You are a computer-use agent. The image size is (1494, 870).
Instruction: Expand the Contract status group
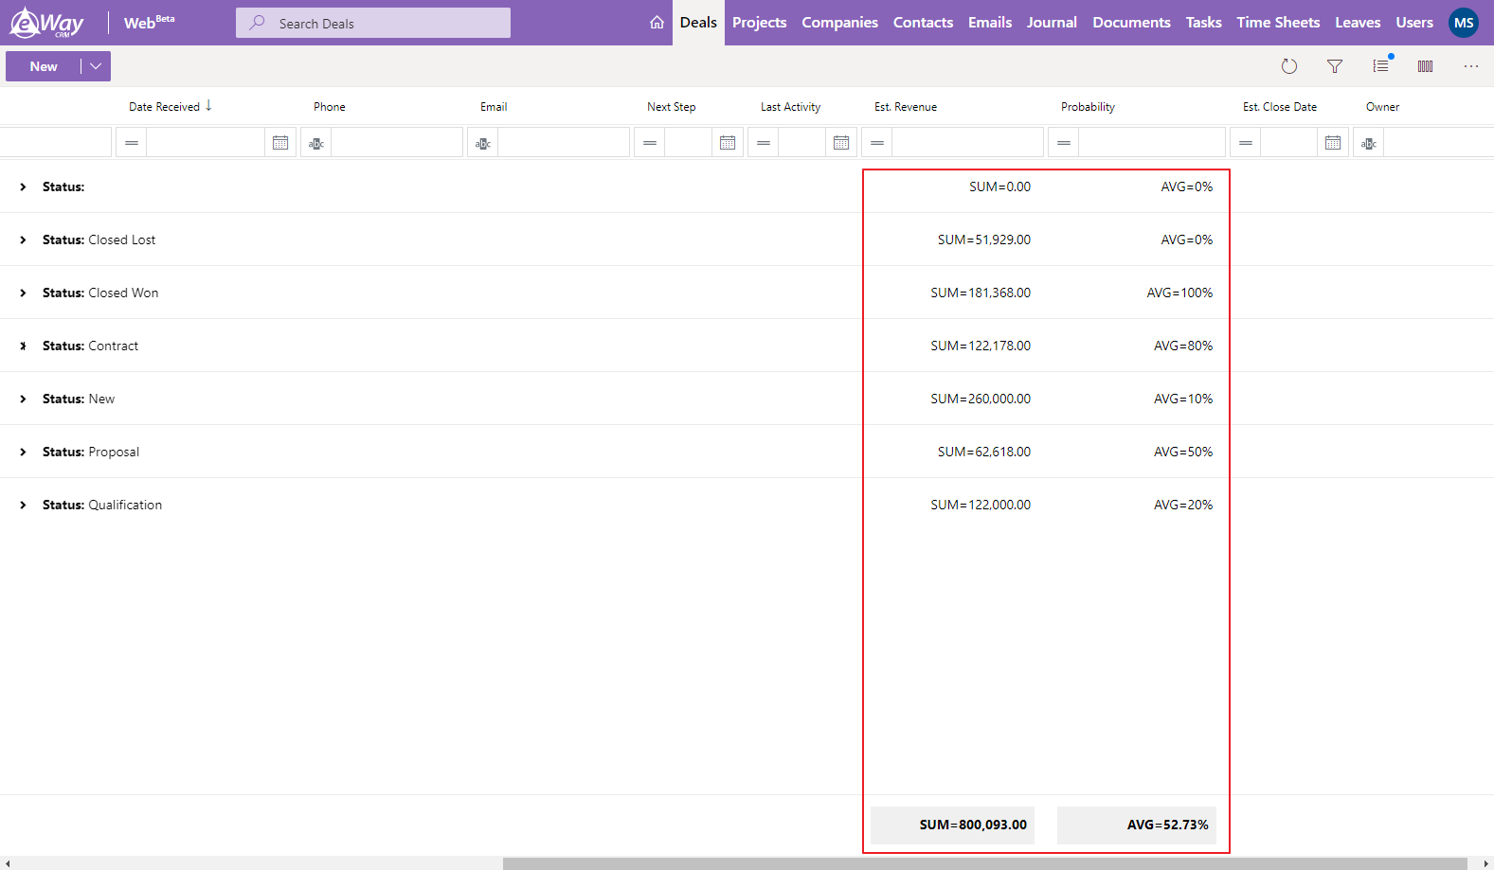coord(23,346)
